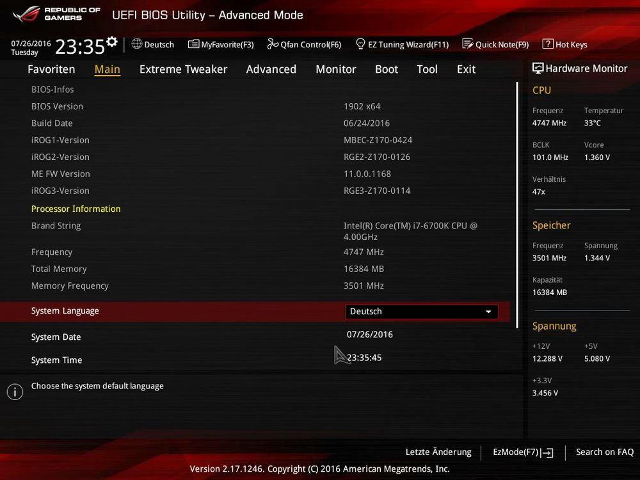Open the System Language dropdown
640x480 pixels.
coord(421,312)
